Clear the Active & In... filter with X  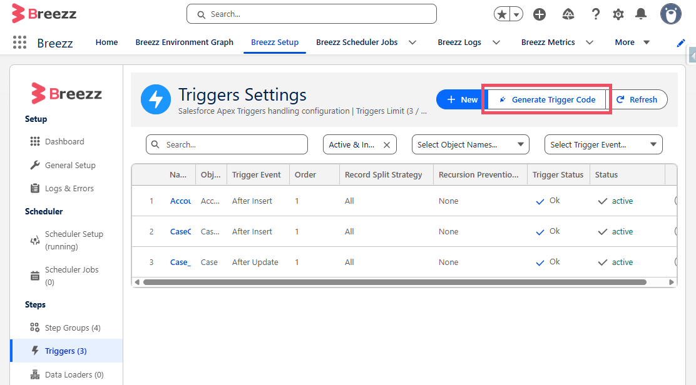[x=387, y=145]
